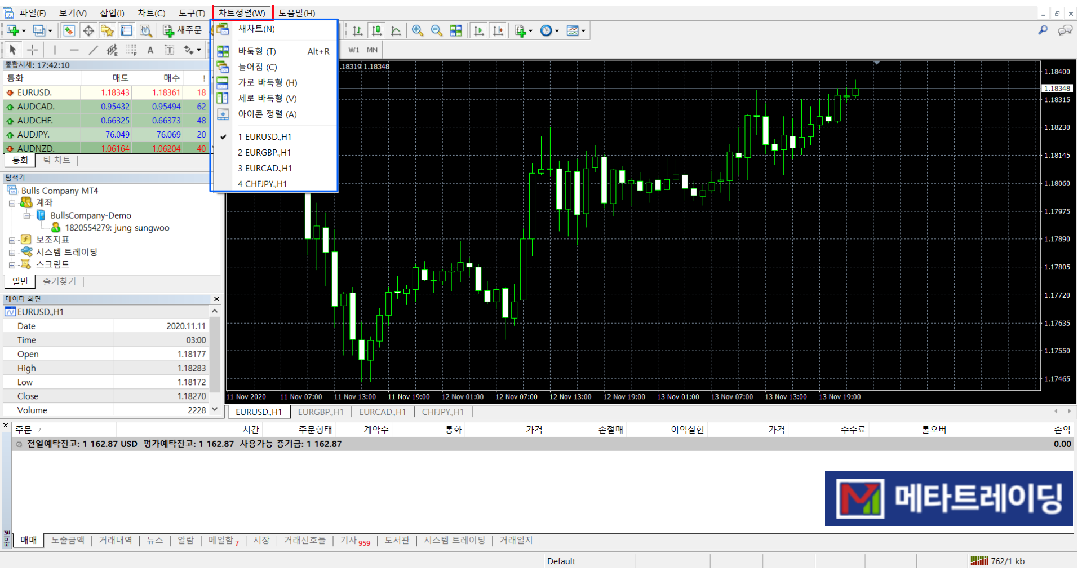This screenshot has width=1082, height=575.
Task: Toggle the chart auto scroll icon
Action: click(478, 31)
